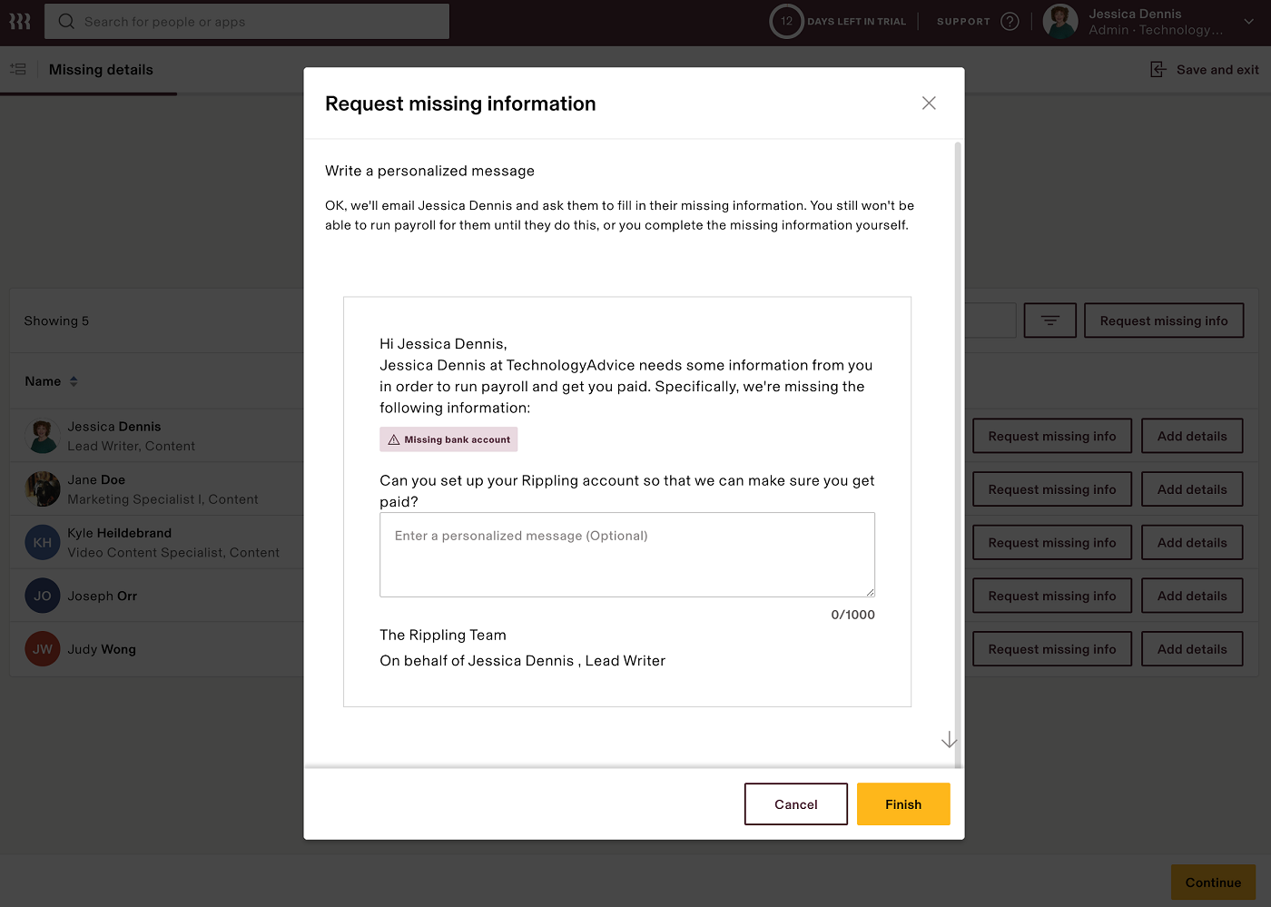Click the Cancel button
Screen dimensions: 1271x907
[x=796, y=804]
